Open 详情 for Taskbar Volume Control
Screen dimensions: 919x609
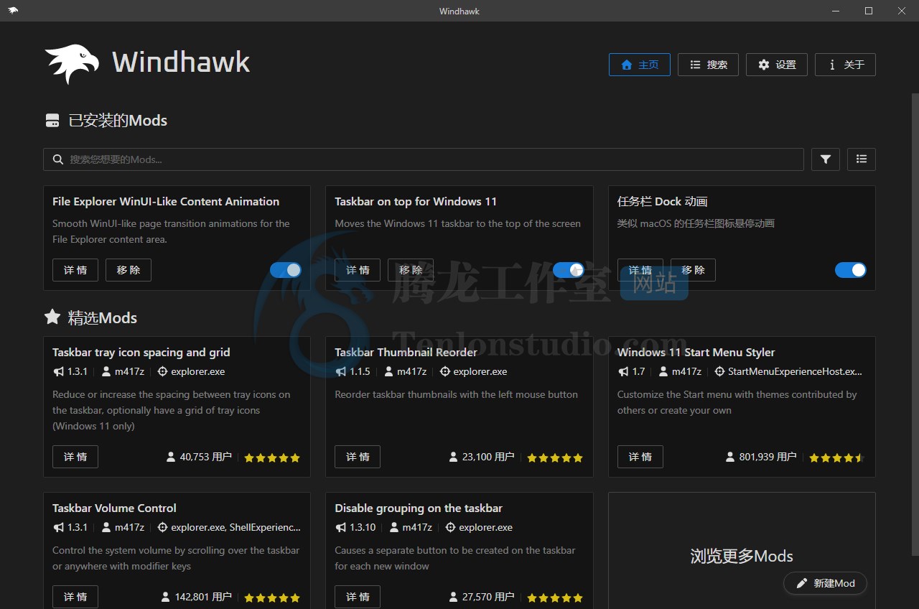75,597
